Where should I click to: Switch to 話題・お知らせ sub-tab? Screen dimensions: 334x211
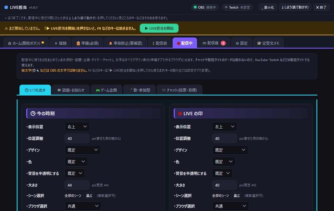click(x=71, y=90)
